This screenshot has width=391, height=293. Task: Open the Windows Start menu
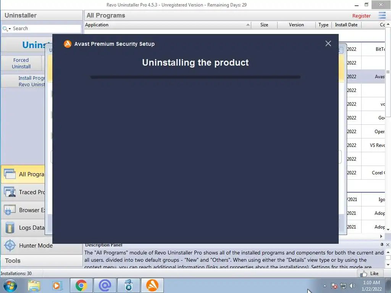tap(10, 286)
